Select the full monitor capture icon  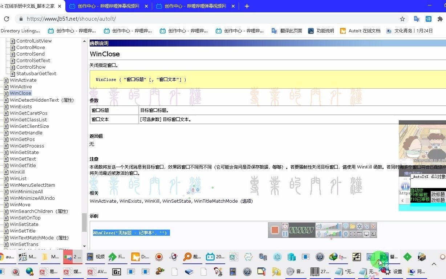click(366, 234)
